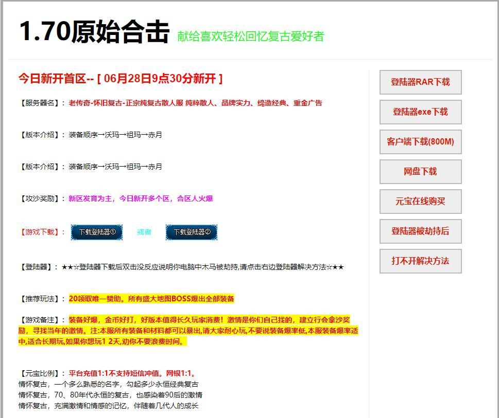Viewport: 499px width, 418px height.
Task: Click the browser scrollbar on the right edge
Action: (496, 206)
